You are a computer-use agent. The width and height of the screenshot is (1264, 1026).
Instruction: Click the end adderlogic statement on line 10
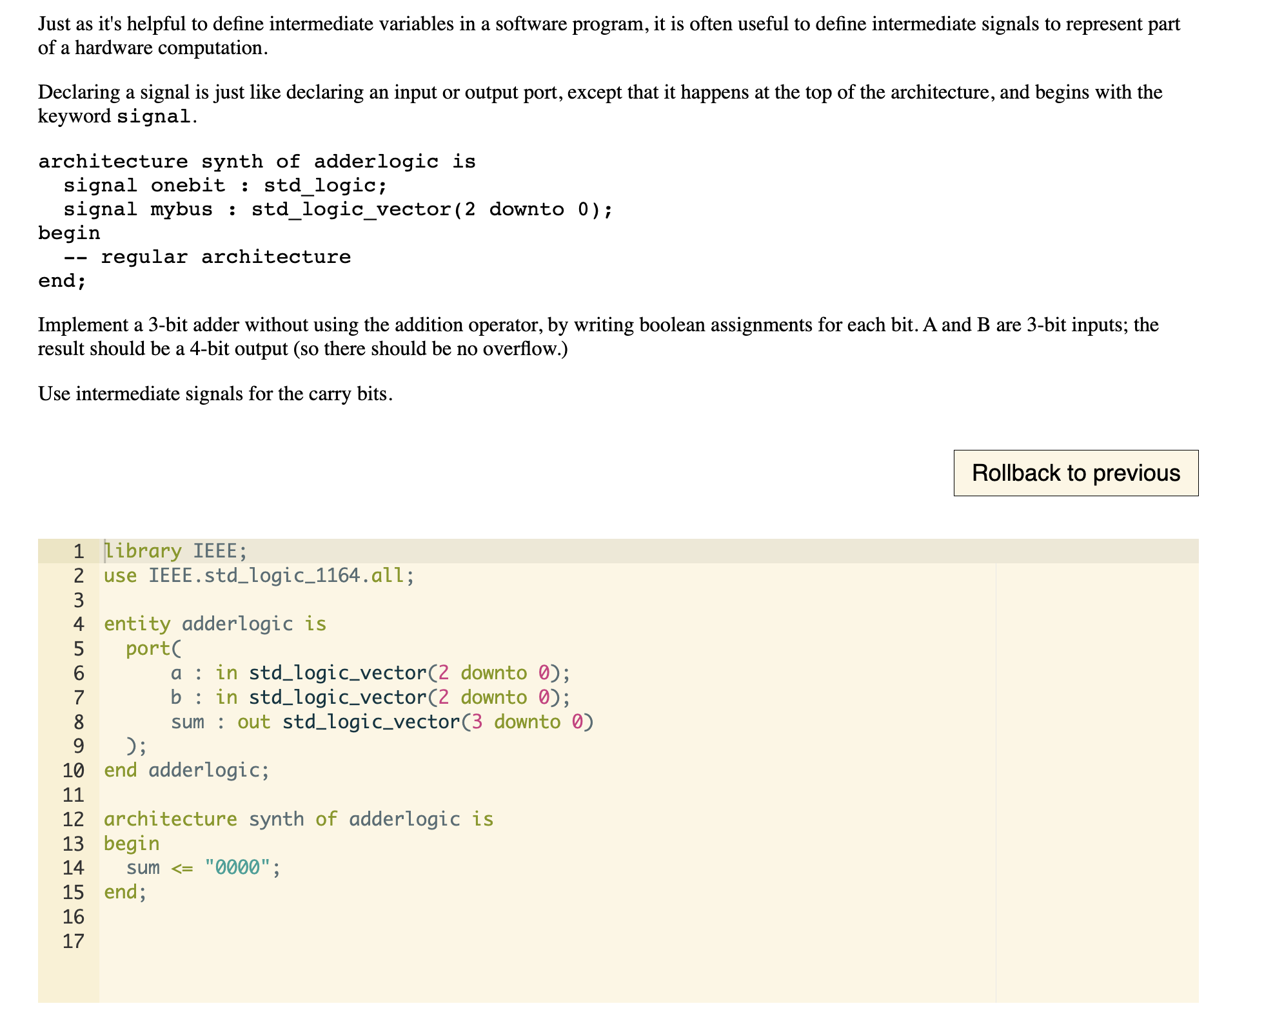[186, 769]
